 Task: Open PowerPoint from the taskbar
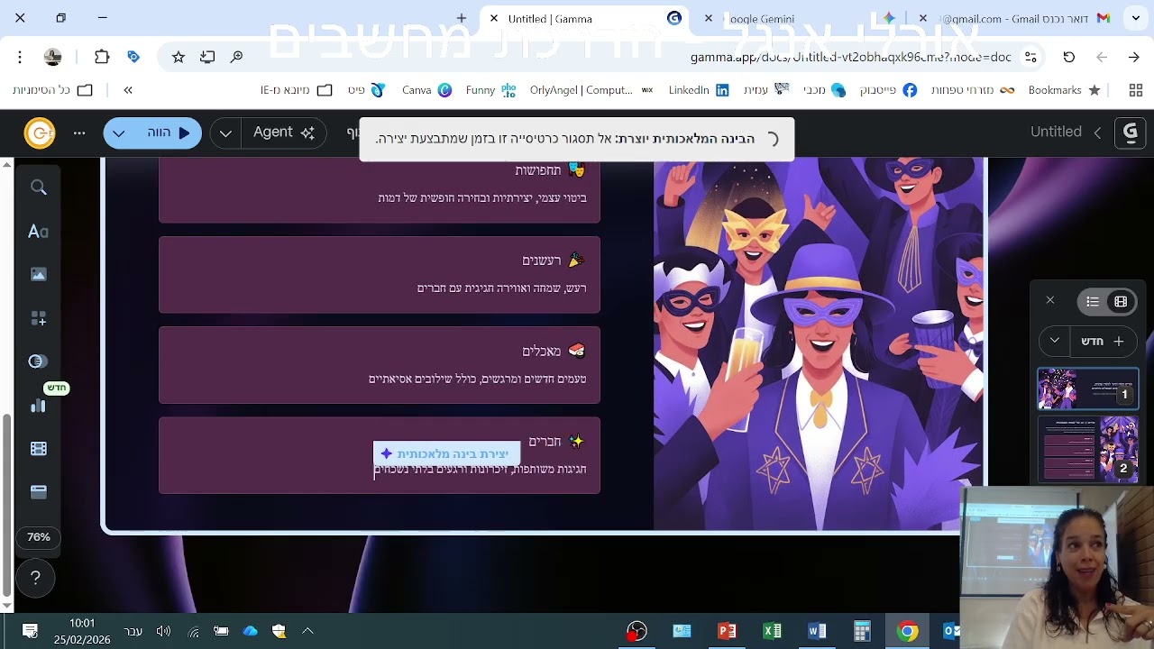click(x=727, y=631)
